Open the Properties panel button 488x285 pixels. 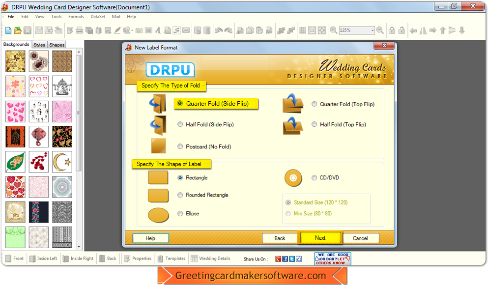(x=138, y=258)
